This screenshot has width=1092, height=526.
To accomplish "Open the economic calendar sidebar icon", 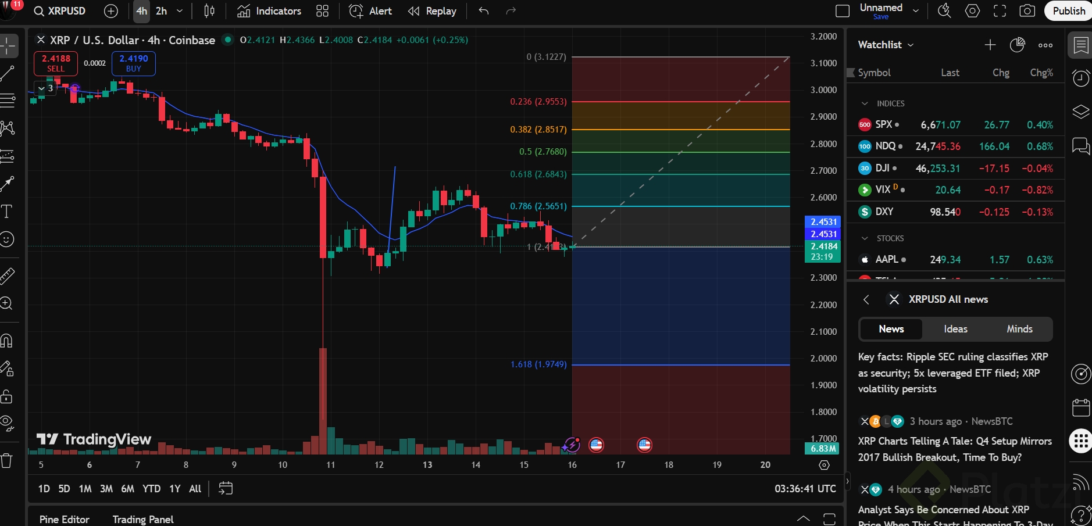I will coord(1081,407).
